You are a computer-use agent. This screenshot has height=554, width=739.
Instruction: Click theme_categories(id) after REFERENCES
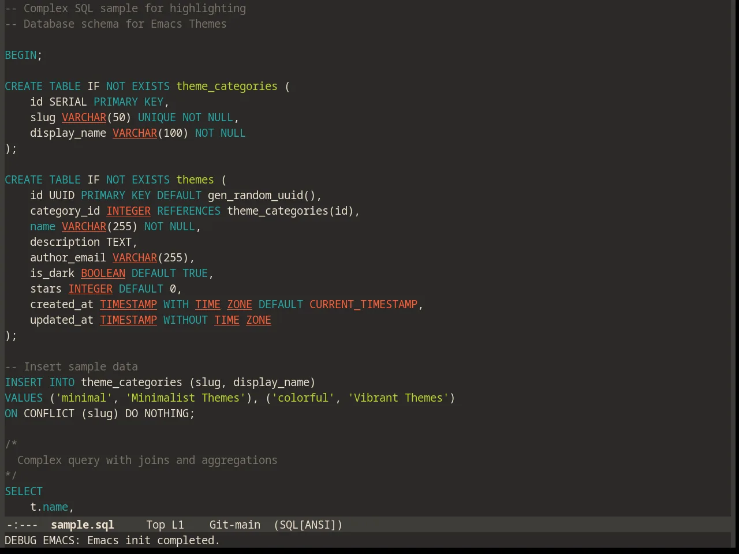tap(290, 211)
